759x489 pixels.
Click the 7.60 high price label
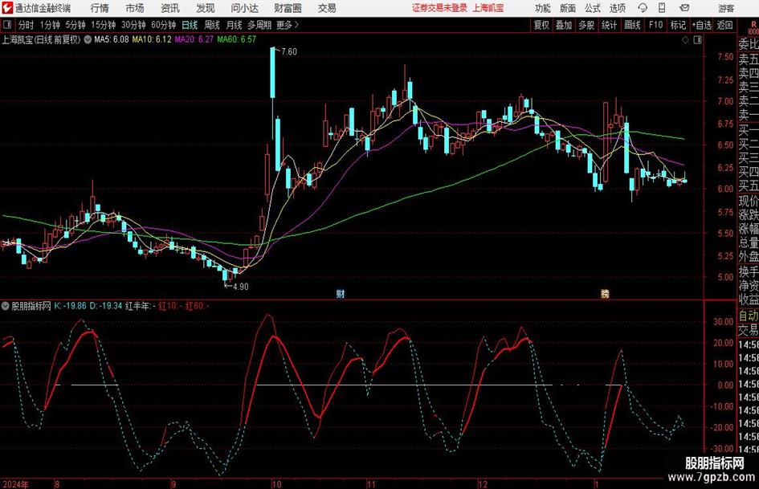(x=289, y=52)
